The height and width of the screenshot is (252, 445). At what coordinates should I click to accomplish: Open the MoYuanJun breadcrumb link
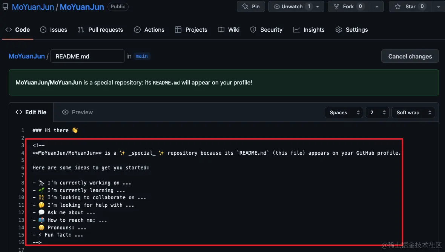[26, 56]
